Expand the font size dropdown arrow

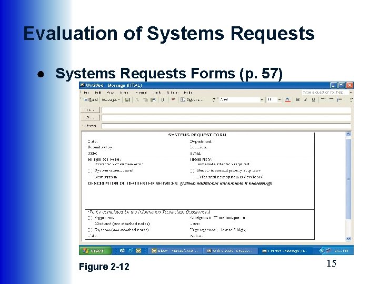(x=280, y=100)
